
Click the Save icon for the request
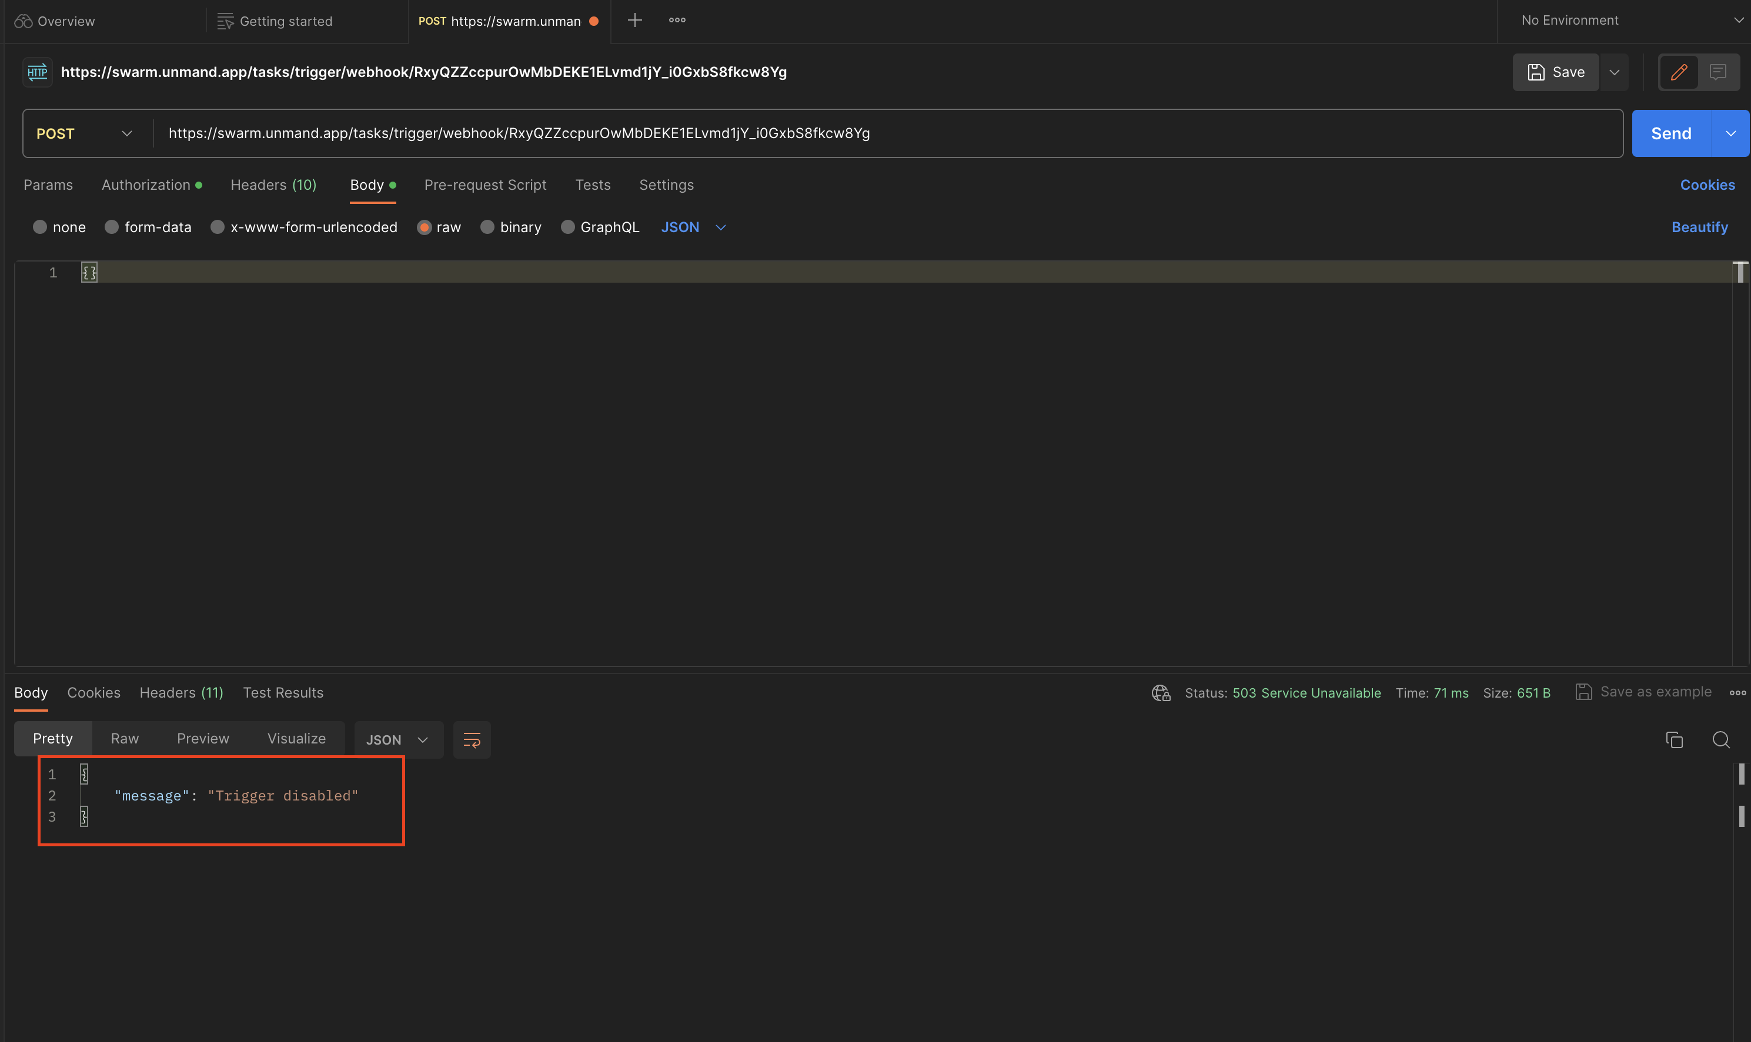tap(1555, 72)
